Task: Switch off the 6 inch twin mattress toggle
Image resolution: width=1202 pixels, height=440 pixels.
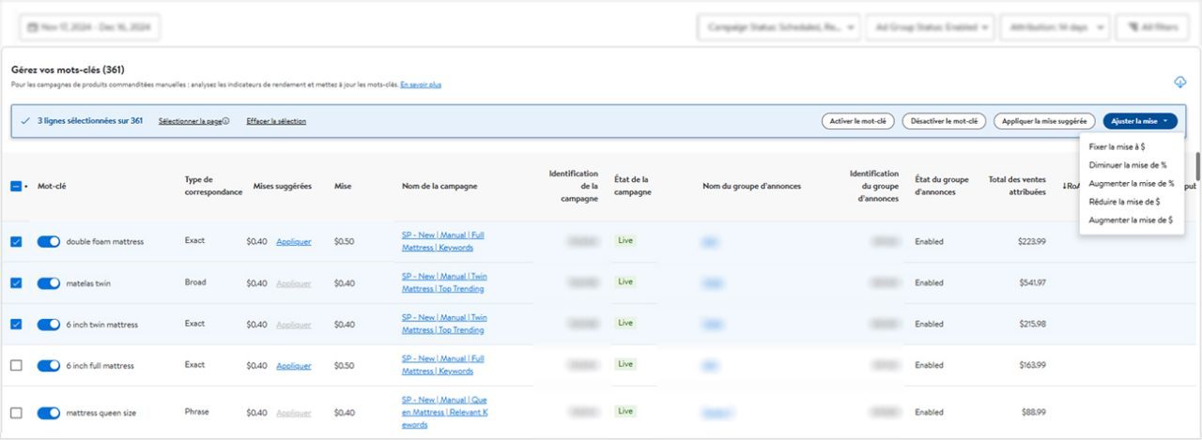Action: coord(49,325)
